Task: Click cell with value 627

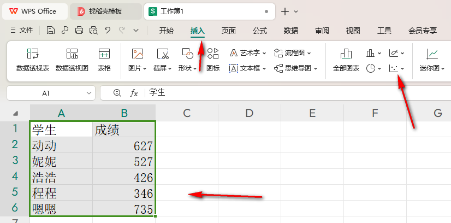Action: tap(124, 145)
